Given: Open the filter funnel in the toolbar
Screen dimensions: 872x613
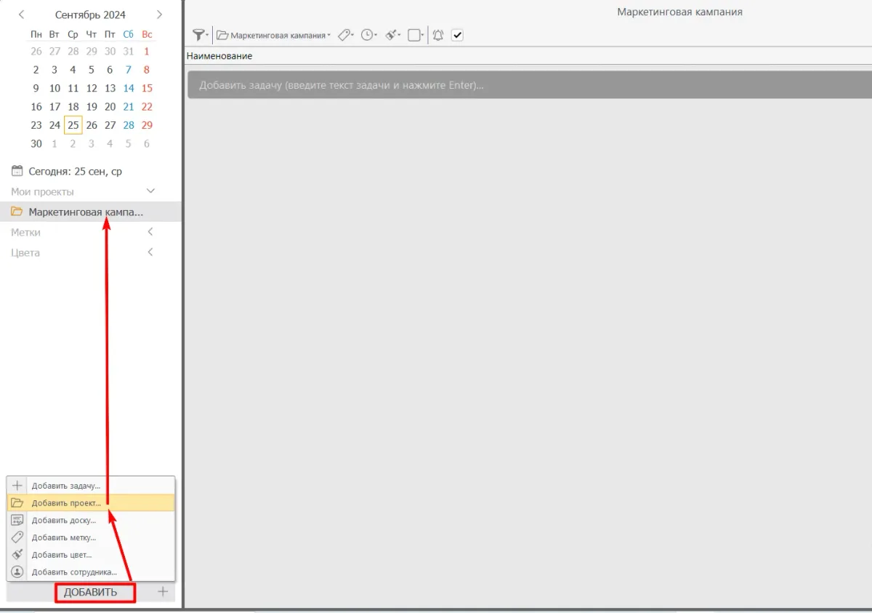Looking at the screenshot, I should click(198, 35).
